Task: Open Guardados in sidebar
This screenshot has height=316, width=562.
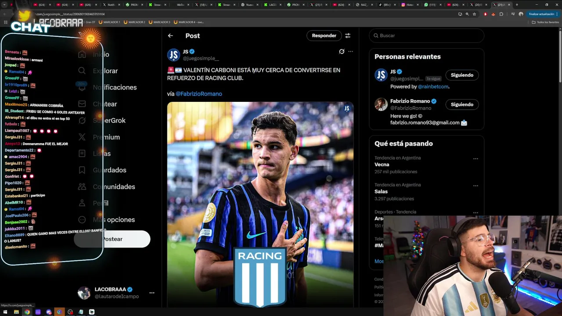Action: point(102,170)
